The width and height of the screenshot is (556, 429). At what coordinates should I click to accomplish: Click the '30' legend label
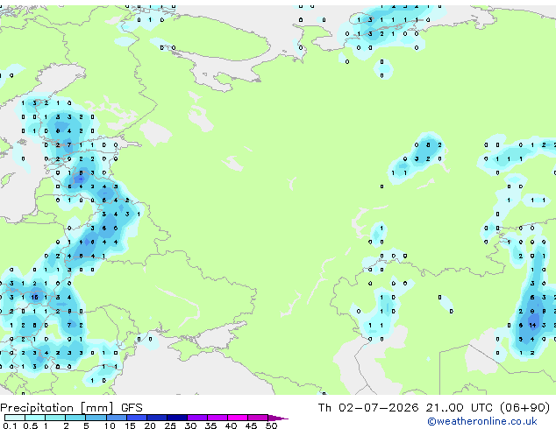coord(190,425)
